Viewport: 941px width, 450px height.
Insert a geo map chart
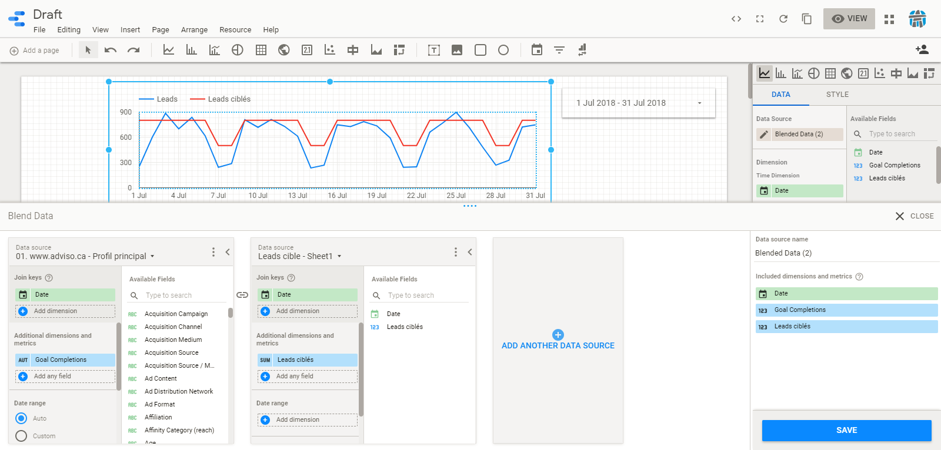click(x=284, y=50)
